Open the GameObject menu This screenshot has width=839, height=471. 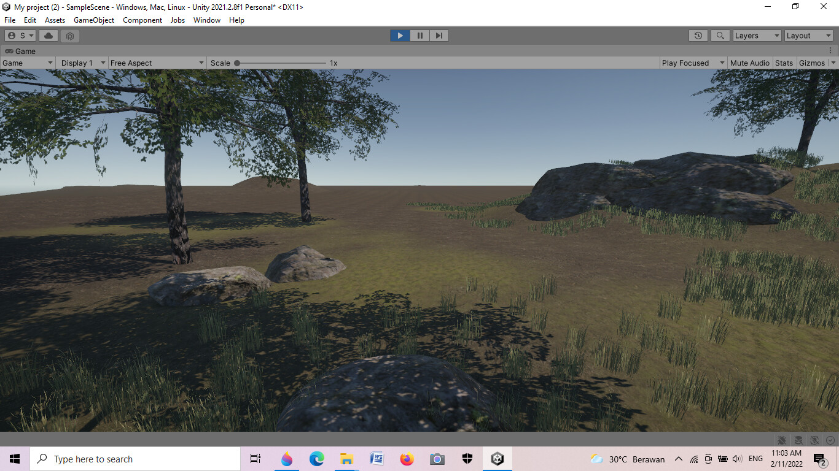(x=93, y=20)
